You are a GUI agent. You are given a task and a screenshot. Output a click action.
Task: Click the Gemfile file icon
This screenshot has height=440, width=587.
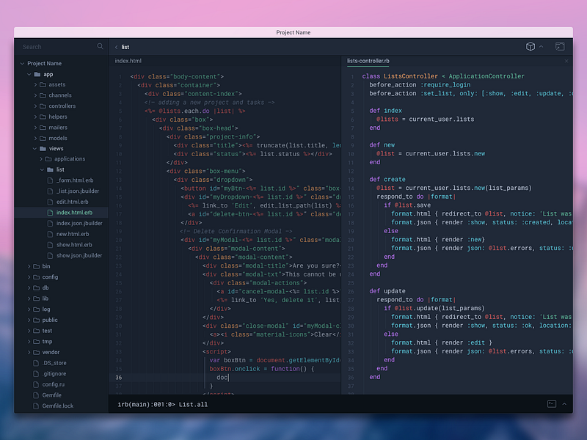(36, 395)
